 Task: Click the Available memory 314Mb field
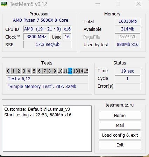pyautogui.click(x=128, y=29)
